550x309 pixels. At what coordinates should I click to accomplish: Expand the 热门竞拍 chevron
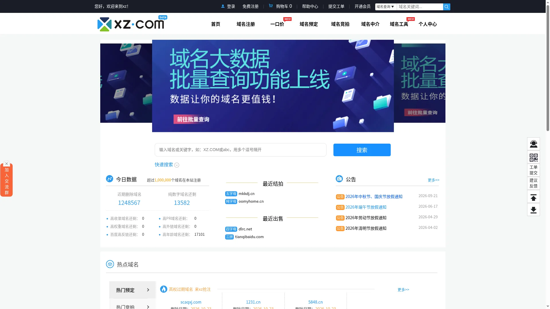[x=148, y=307]
